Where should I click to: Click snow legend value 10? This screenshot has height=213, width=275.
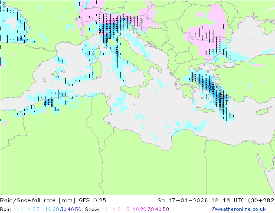[136, 210]
